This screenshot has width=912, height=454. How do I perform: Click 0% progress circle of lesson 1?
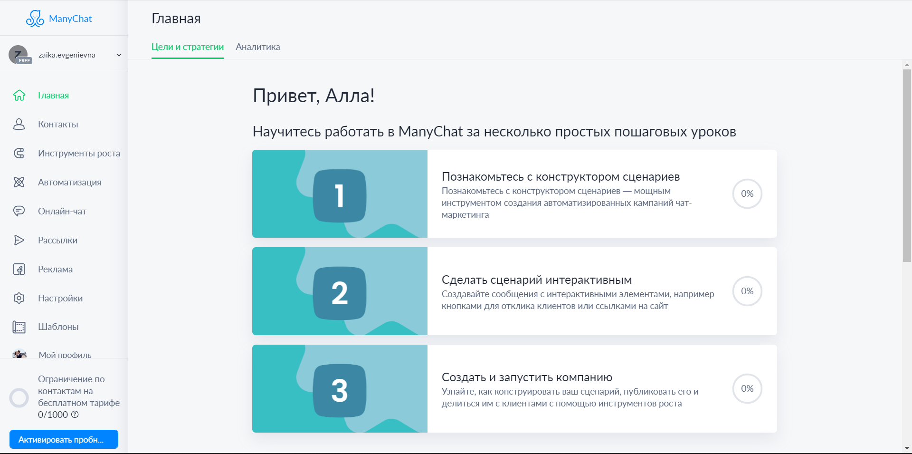click(747, 194)
